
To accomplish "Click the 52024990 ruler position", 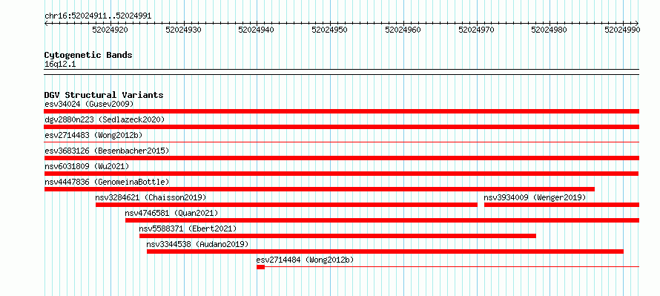I will [x=622, y=30].
